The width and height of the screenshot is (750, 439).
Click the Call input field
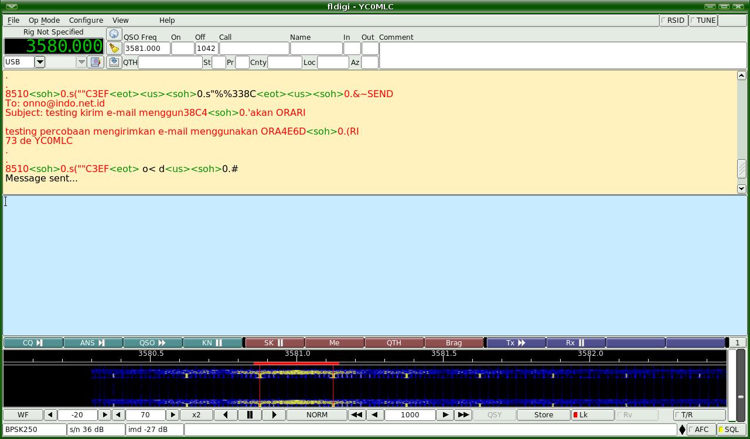tap(254, 49)
